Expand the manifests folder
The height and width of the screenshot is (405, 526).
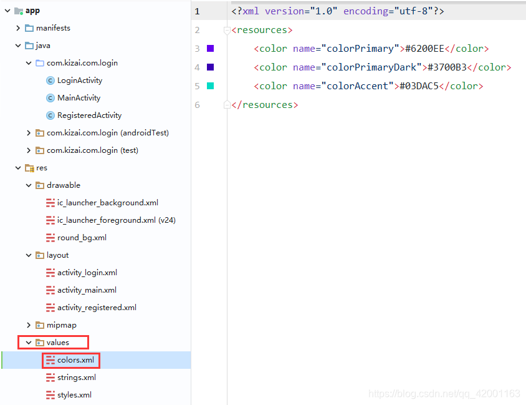point(18,28)
